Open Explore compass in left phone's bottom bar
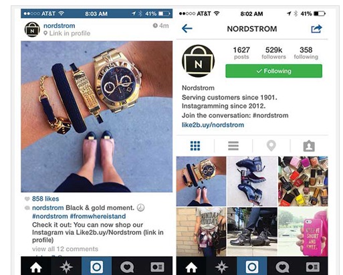343x275 pixels. click(x=66, y=267)
